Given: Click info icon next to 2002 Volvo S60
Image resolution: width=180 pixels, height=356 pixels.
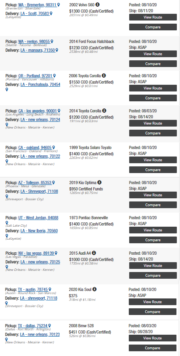Looking at the screenshot, I should tap(97, 5).
